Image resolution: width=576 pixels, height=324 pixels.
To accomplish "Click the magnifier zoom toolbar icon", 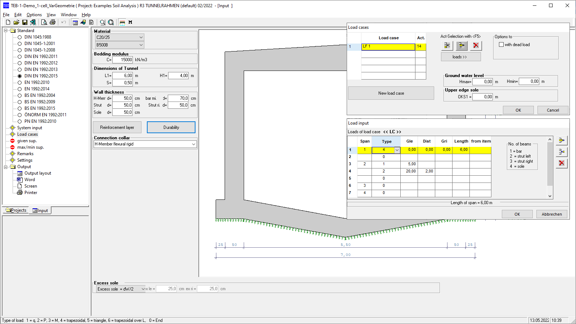I will 103,22.
